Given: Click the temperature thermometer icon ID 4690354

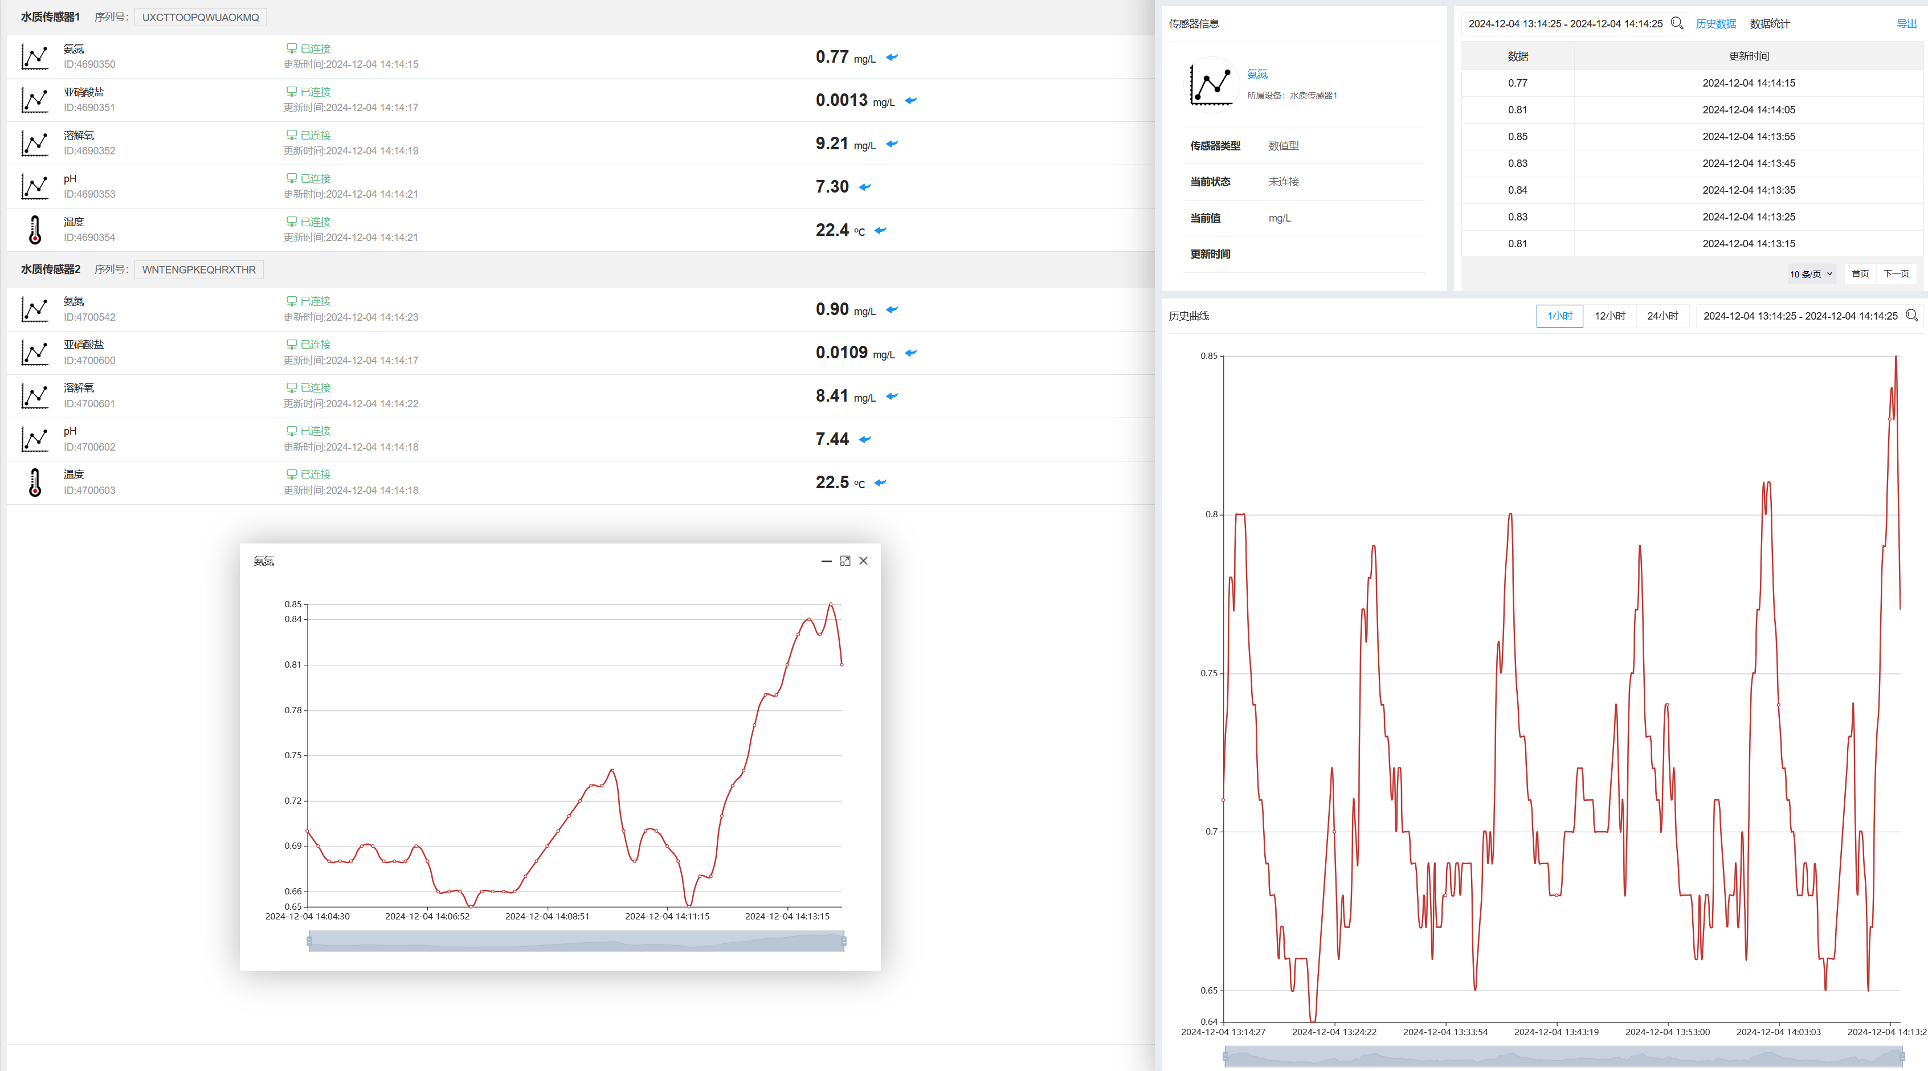Looking at the screenshot, I should pos(34,230).
